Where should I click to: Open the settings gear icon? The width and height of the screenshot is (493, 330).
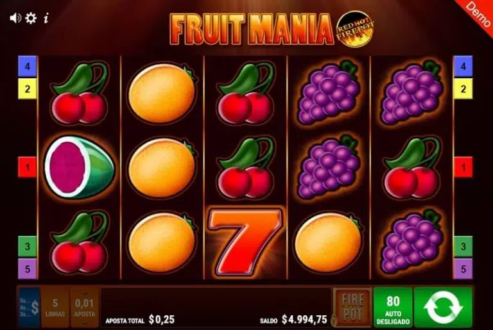tap(31, 18)
